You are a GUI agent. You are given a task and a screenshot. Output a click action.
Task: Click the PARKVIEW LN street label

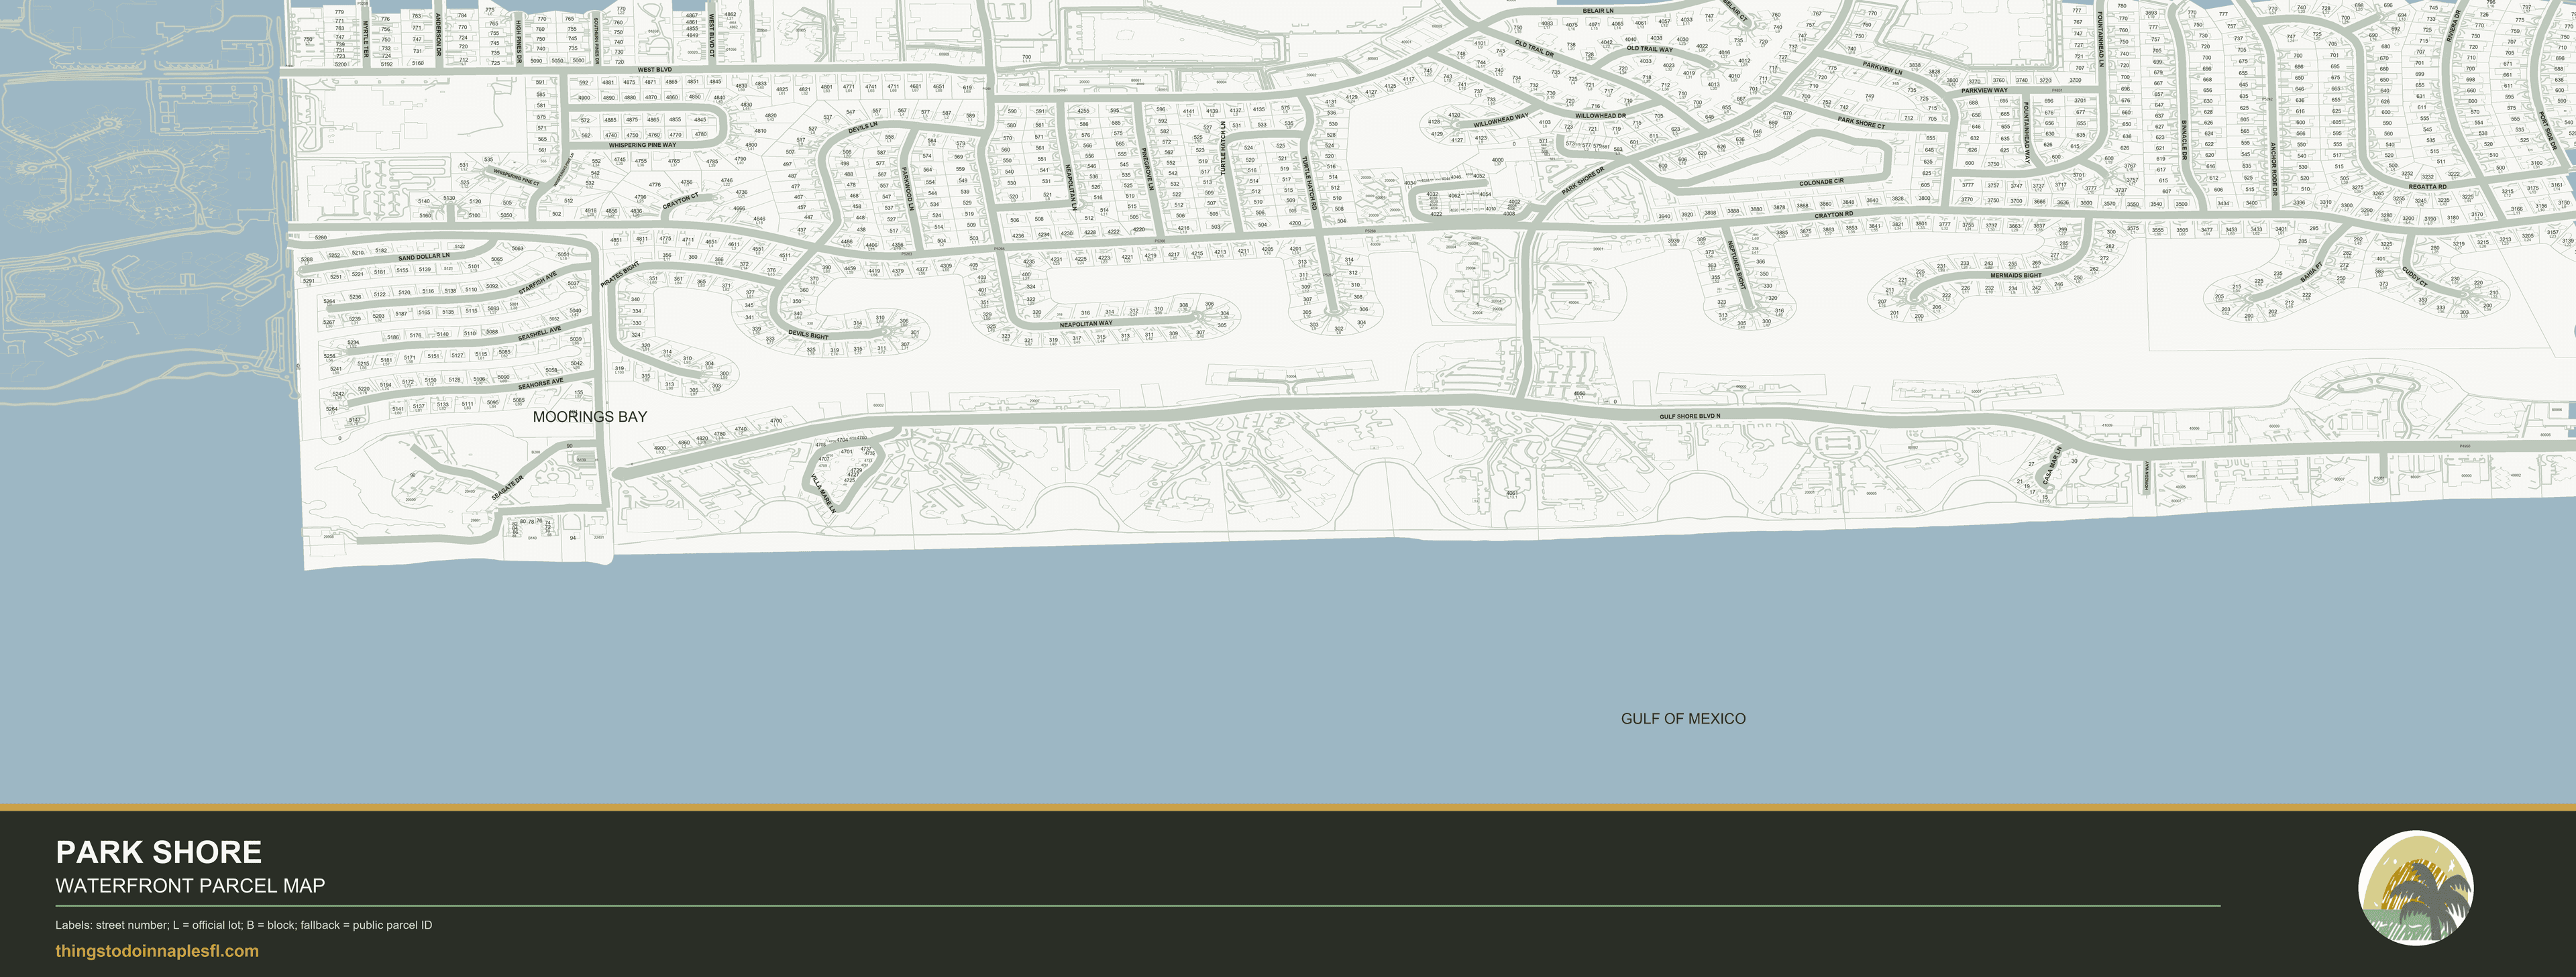(1883, 68)
